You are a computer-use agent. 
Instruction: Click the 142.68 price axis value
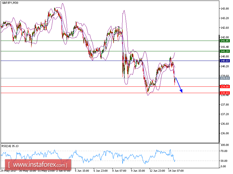[x=225, y=28]
